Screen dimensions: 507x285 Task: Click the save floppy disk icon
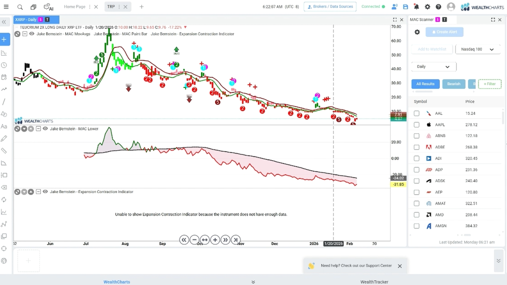406,7
